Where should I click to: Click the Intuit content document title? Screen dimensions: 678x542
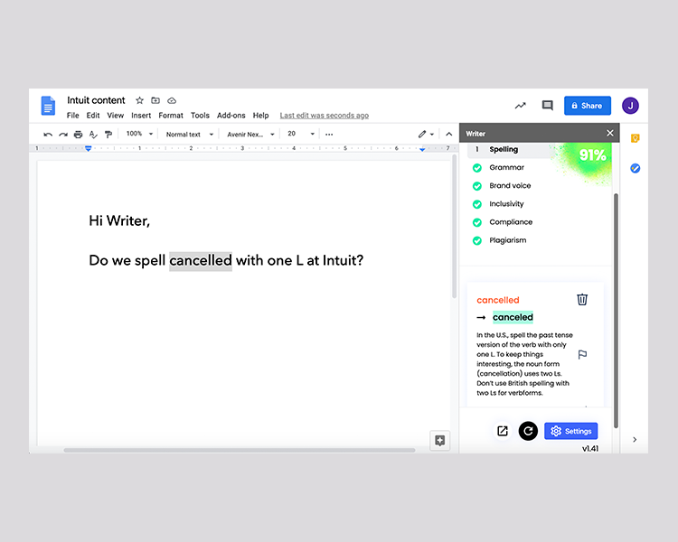96,100
